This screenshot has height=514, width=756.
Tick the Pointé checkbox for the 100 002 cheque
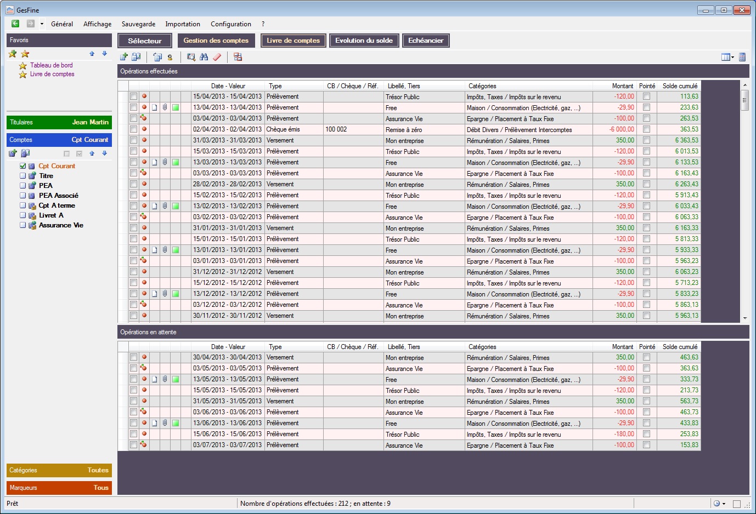point(646,129)
